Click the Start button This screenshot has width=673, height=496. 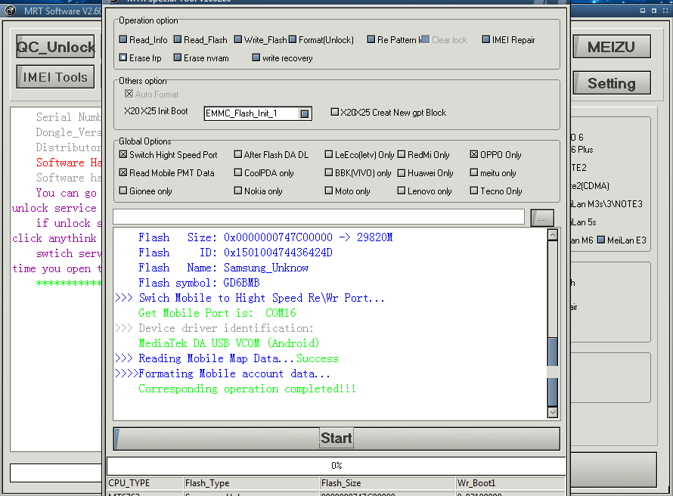pos(336,438)
